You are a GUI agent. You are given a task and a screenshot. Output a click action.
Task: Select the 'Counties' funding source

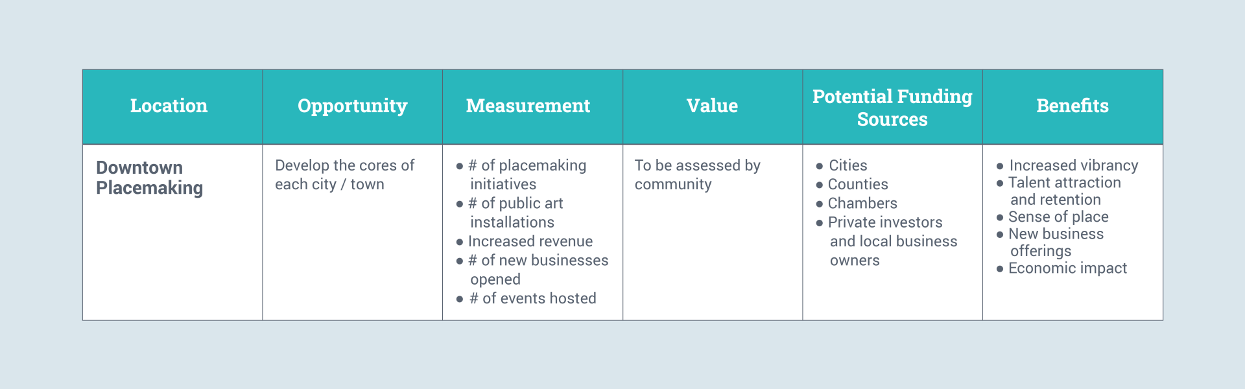(858, 184)
